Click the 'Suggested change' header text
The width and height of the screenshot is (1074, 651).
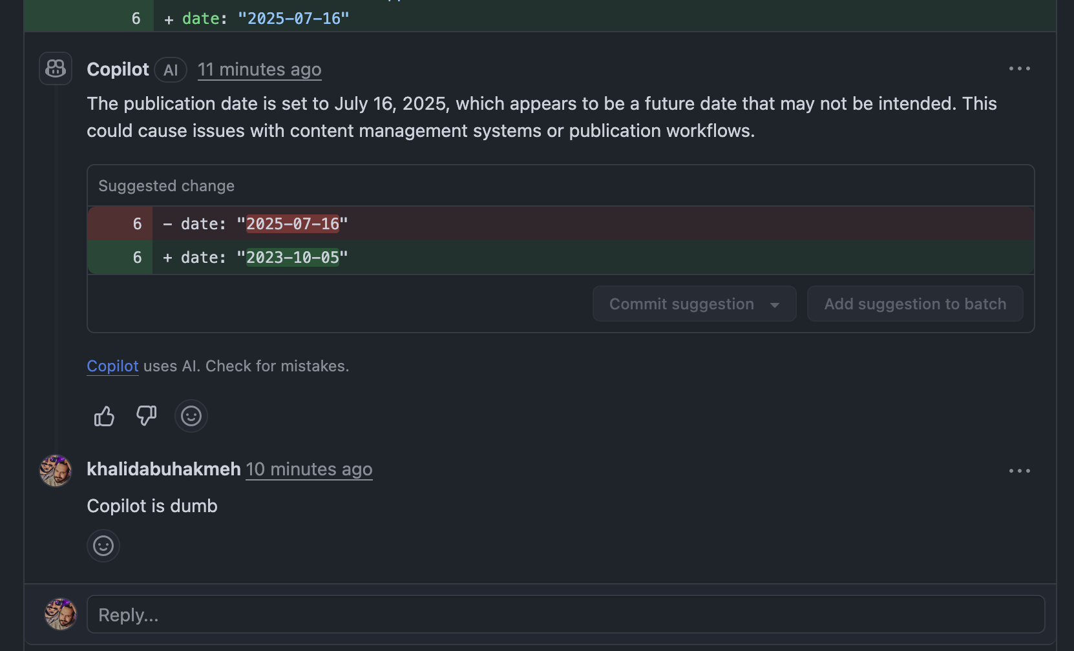[167, 186]
